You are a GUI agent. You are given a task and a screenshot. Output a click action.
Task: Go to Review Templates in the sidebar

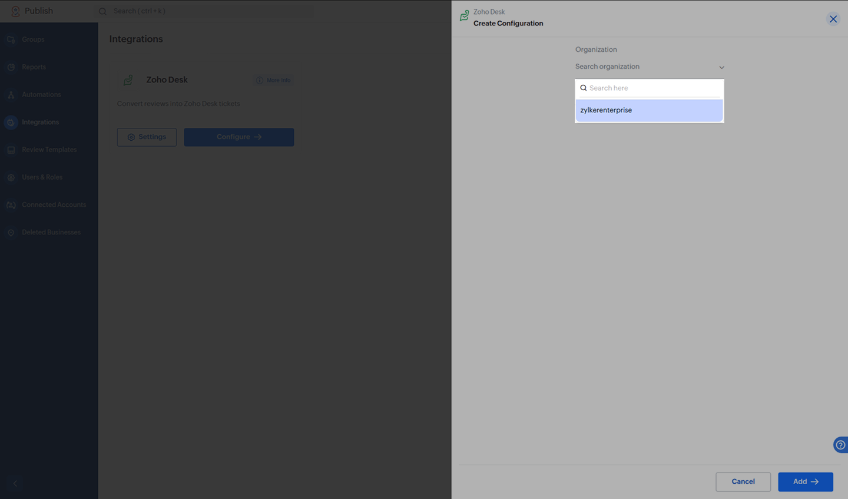(49, 150)
